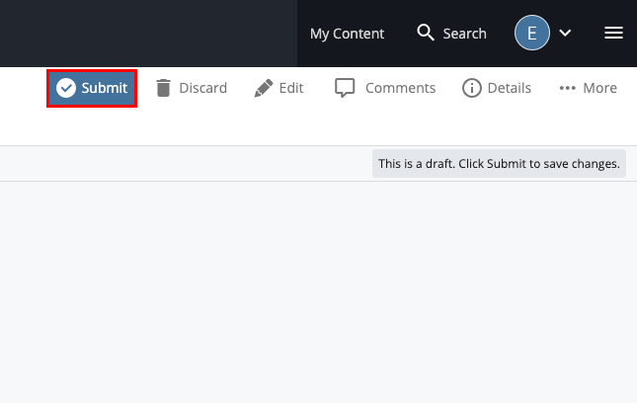Viewport: 637px width, 403px height.
Task: Click the E user avatar
Action: click(x=531, y=33)
